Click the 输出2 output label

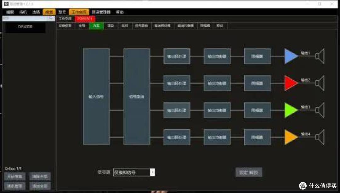tap(305, 80)
